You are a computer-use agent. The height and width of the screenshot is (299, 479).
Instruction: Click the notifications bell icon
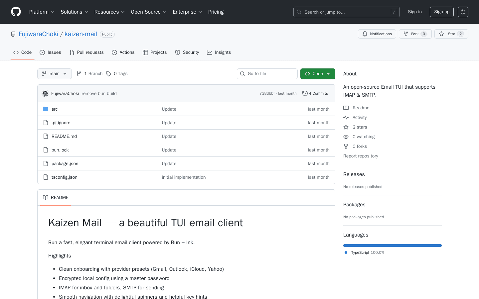pyautogui.click(x=365, y=34)
